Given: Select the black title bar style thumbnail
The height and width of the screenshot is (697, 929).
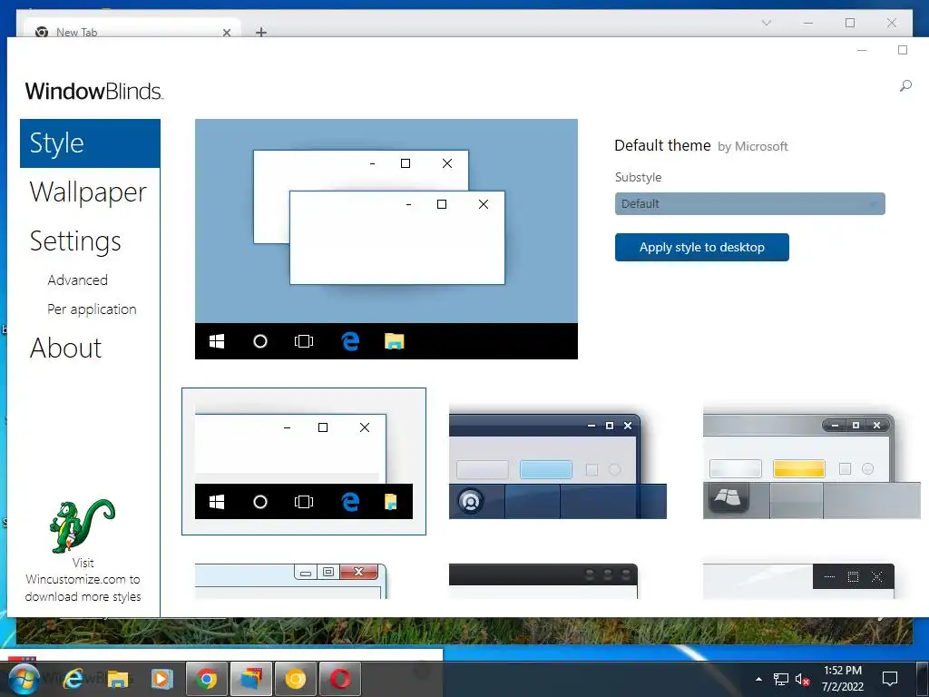Looking at the screenshot, I should pos(543,581).
